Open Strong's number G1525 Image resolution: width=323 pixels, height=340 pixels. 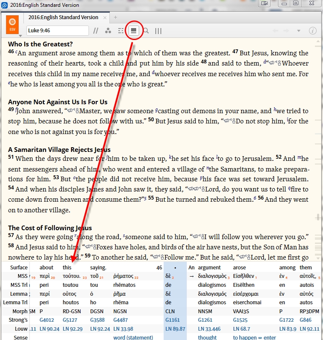[x=240, y=320]
